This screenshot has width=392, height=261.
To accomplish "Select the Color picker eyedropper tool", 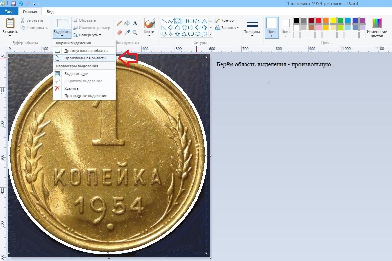I will pyautogui.click(x=127, y=32).
